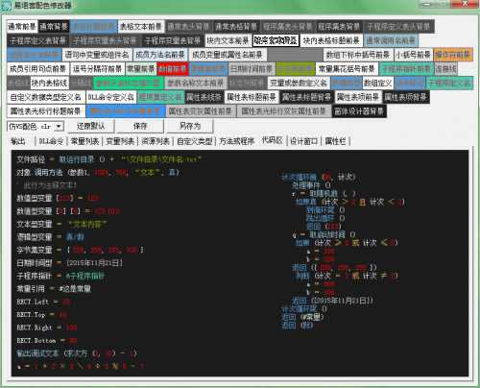Select the 数组下标中括号前景 swatch
The height and width of the screenshot is (388, 480).
pyautogui.click(x=358, y=55)
